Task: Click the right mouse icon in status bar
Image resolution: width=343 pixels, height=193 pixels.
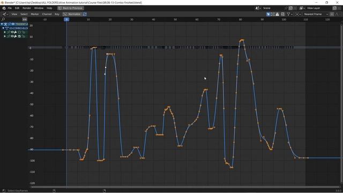Action: pyautogui.click(x=105, y=191)
